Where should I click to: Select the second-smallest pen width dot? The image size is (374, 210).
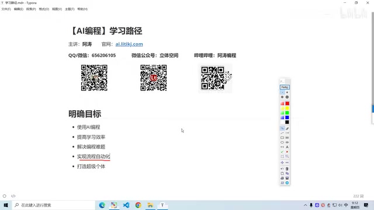point(287,92)
